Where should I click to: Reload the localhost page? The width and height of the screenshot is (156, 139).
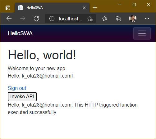36,19
